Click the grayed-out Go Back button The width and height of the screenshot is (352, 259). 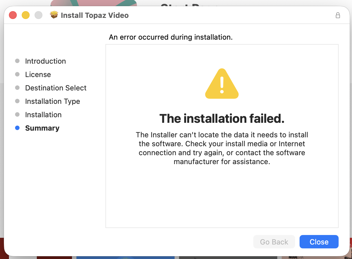[274, 242]
